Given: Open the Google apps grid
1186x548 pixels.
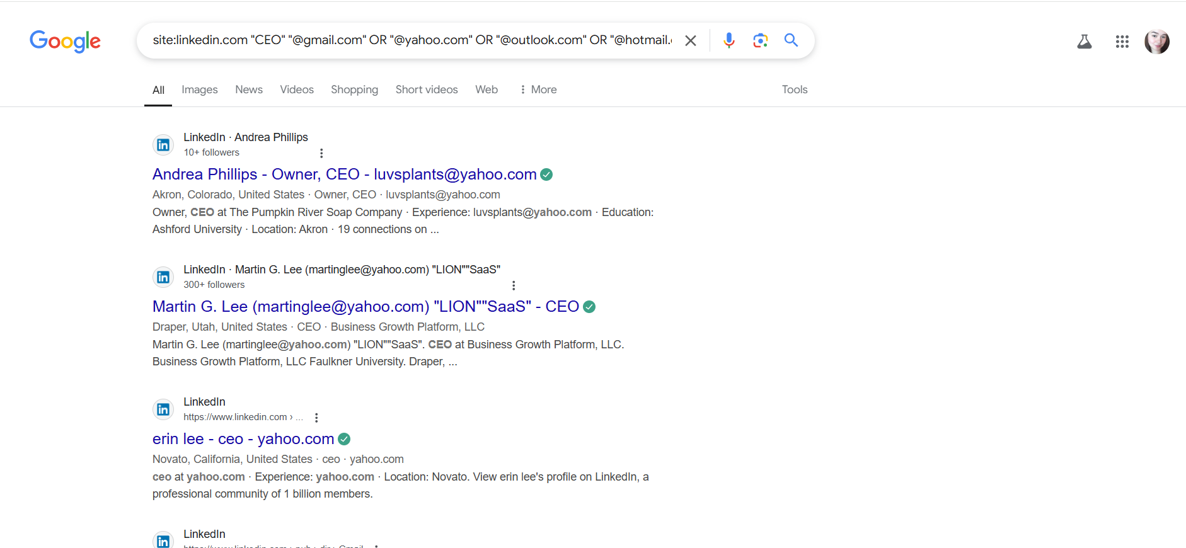Looking at the screenshot, I should [1122, 42].
